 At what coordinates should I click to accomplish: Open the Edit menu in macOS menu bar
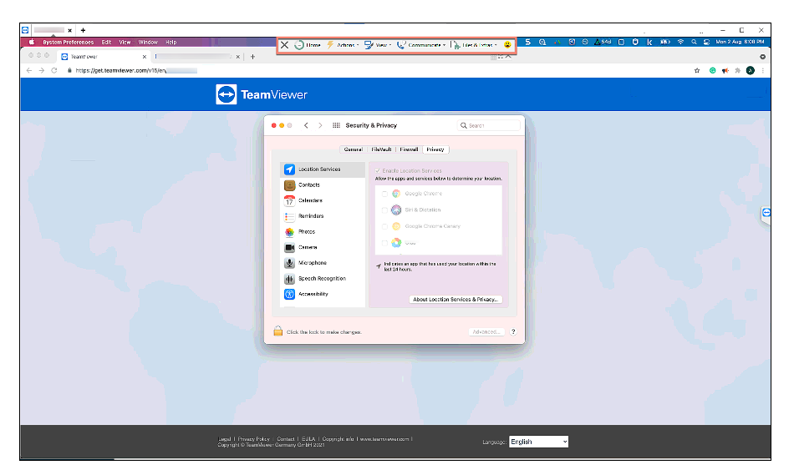point(106,42)
